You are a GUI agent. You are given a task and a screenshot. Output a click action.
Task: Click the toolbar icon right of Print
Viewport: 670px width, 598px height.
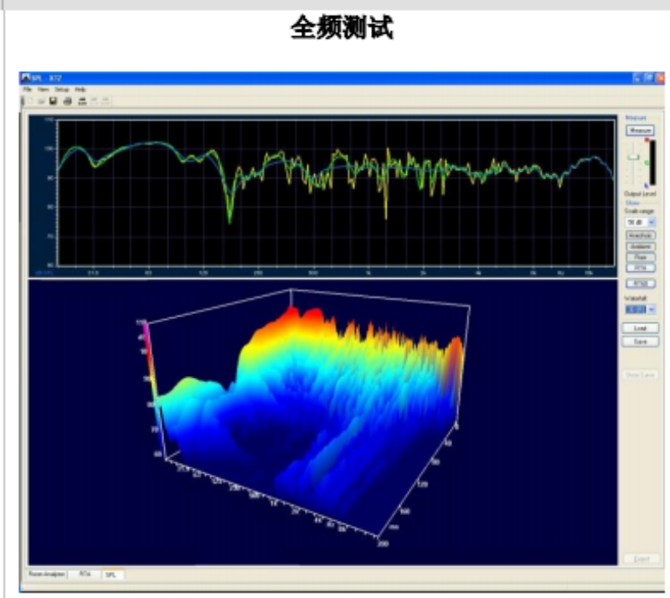[81, 101]
